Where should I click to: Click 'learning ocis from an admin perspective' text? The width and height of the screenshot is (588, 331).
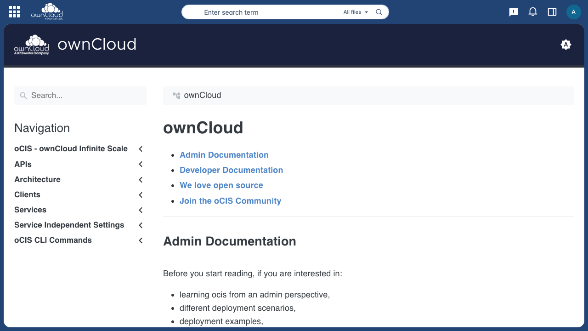click(x=255, y=295)
